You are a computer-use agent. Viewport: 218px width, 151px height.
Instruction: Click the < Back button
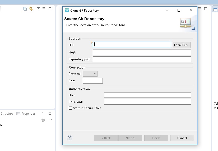[106, 138]
